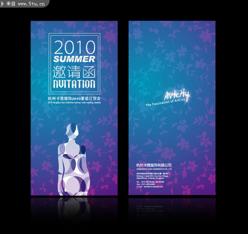This screenshot has height=234, width=248.
Task: Click the 杭州卡茜服饰2010夏装订货会 subtitle
Action: [74, 99]
